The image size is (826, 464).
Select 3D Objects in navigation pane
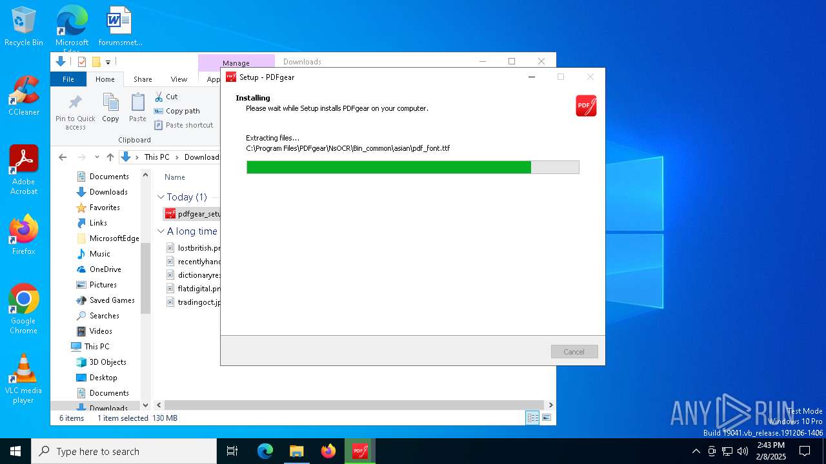click(101, 362)
